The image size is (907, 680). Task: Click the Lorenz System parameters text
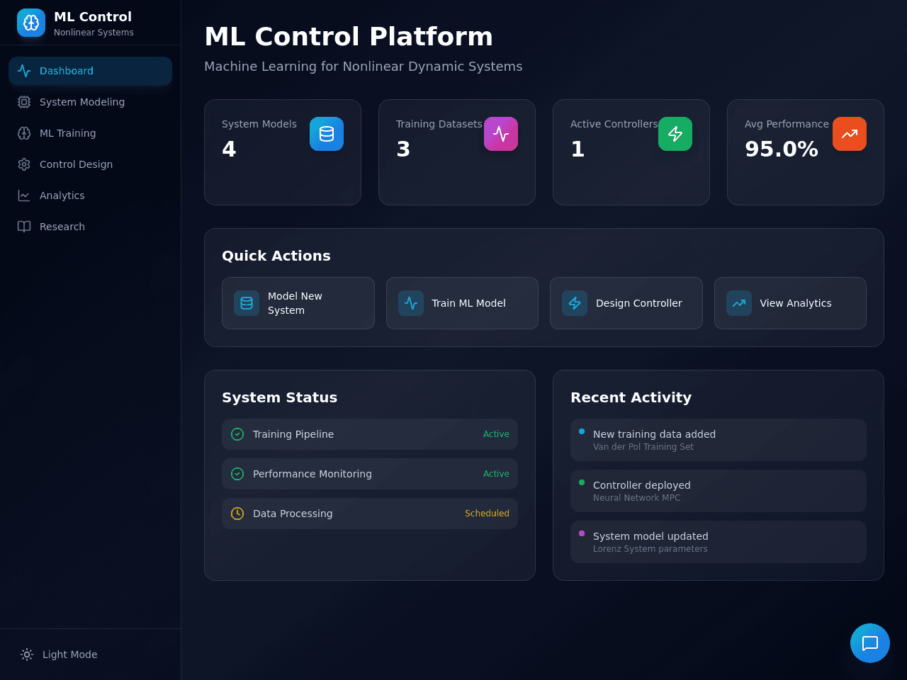point(650,549)
